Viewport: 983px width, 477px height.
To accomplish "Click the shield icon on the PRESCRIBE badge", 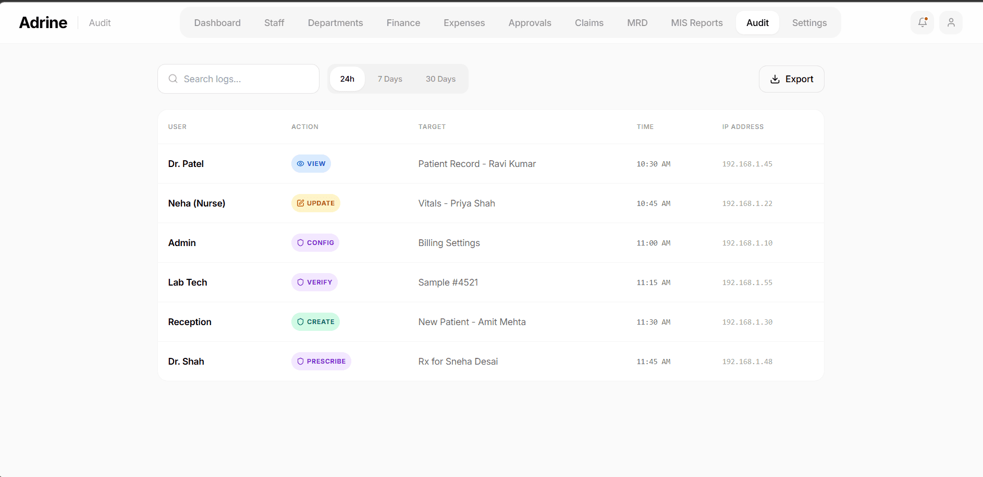I will pos(301,361).
